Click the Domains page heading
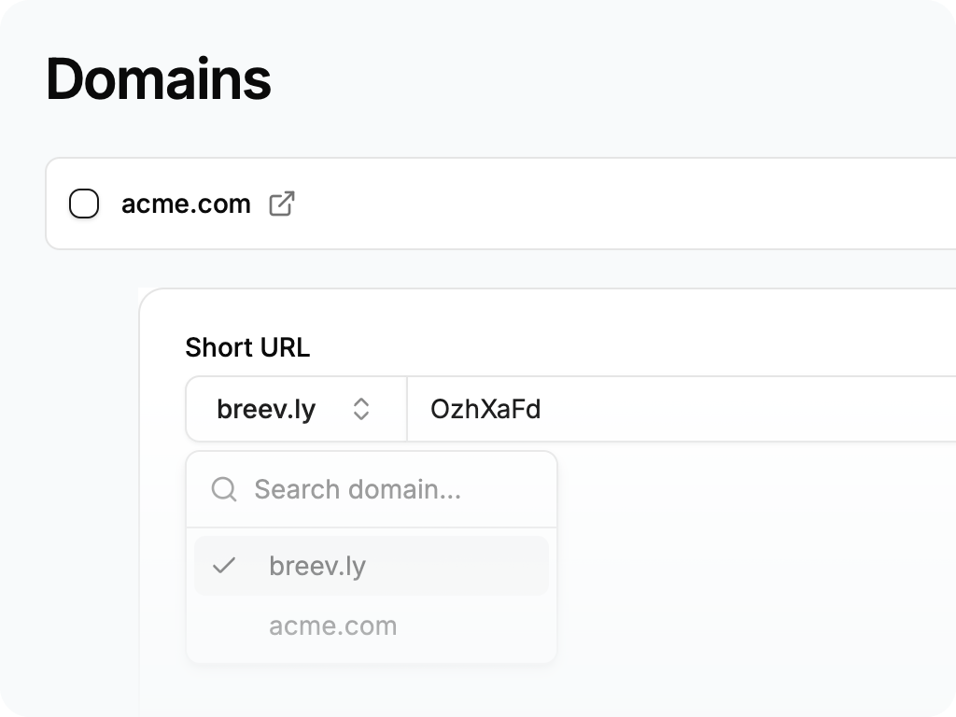The image size is (956, 717). 159,79
